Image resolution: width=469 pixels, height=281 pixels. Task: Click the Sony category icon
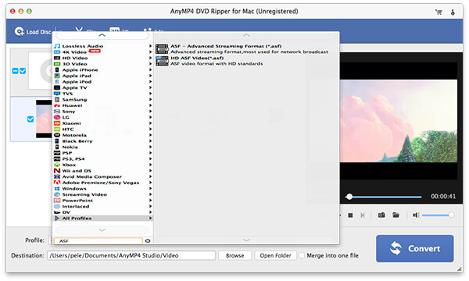tap(57, 112)
